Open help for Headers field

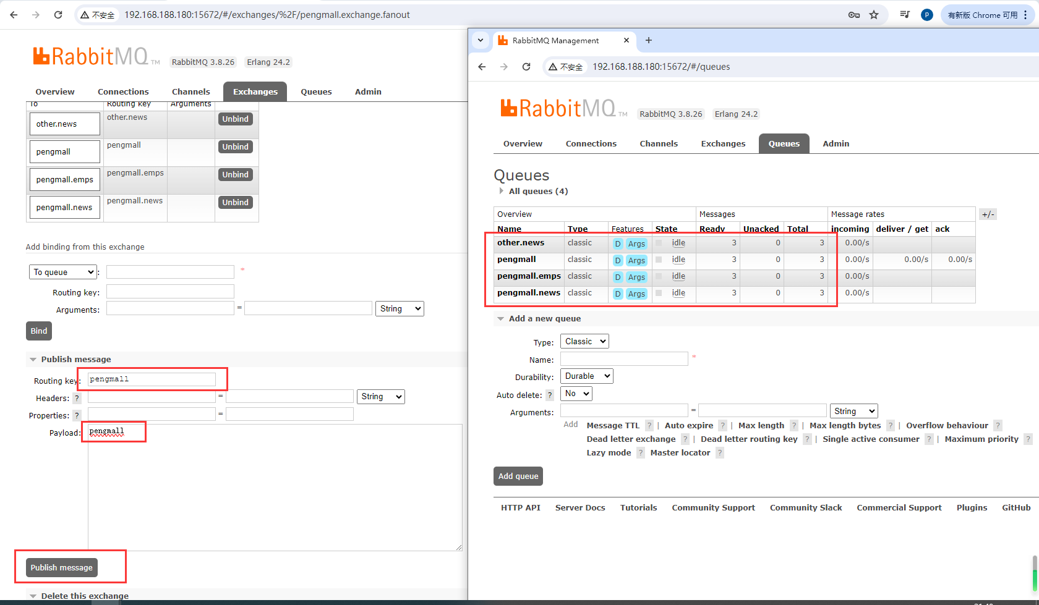tap(77, 399)
